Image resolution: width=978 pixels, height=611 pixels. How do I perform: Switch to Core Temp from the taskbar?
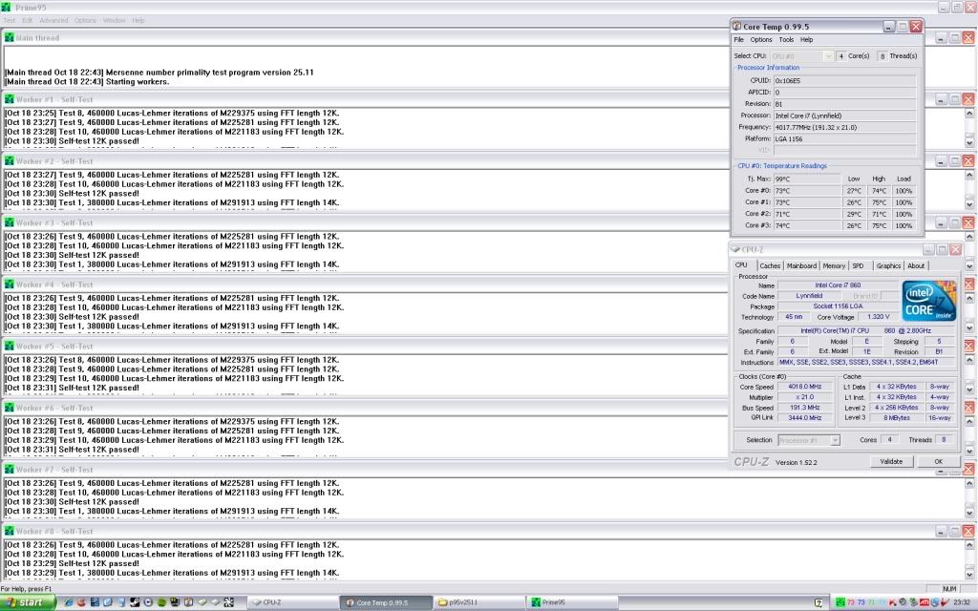(x=384, y=602)
